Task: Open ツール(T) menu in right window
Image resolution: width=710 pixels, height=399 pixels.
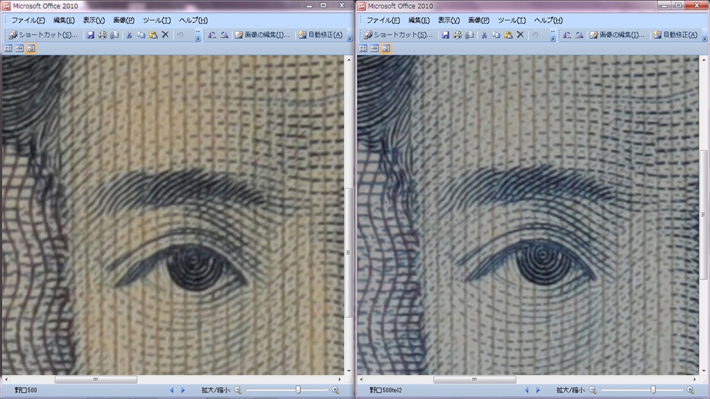Action: pos(512,20)
